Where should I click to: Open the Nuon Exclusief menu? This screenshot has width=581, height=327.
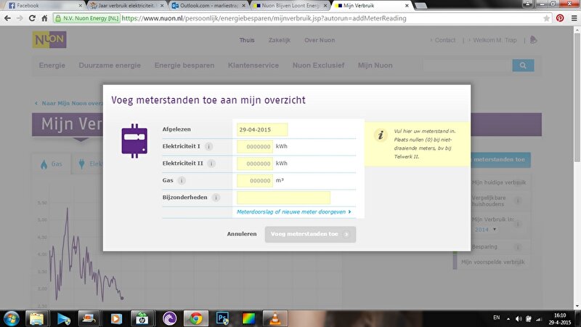[x=318, y=65]
